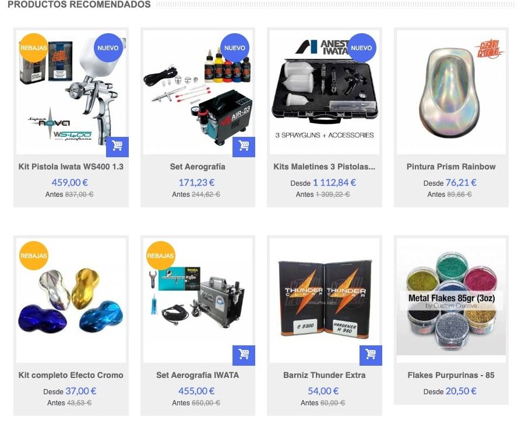Screen dimensions: 525x442
Task: View the chrome effect color shapes image
Action: 71,300
